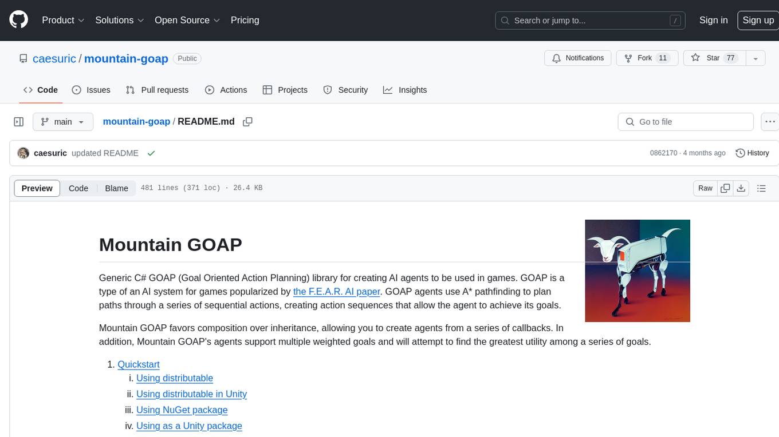
Task: Click the Notifications bell button
Action: tap(577, 58)
